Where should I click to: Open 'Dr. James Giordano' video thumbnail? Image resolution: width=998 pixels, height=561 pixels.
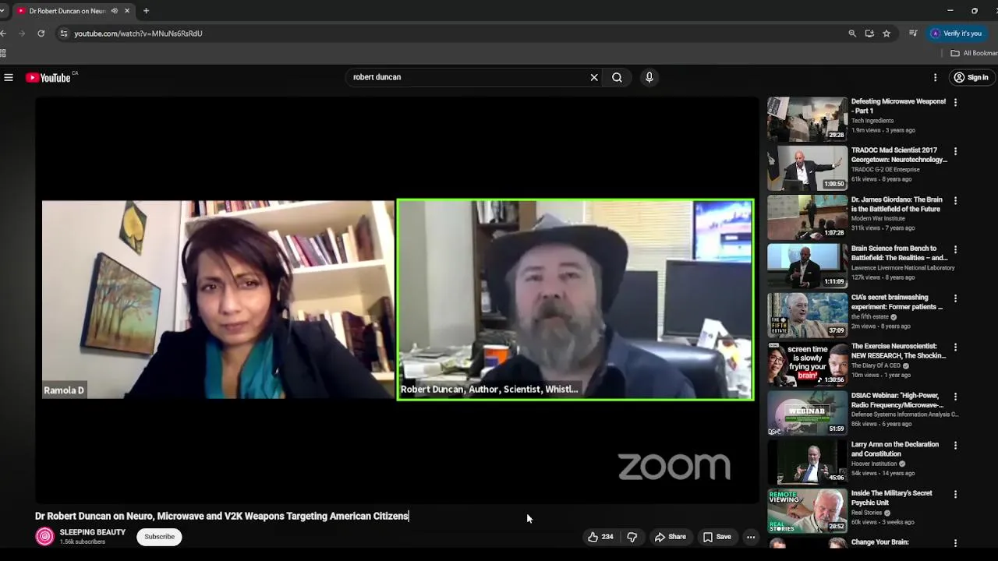point(807,217)
